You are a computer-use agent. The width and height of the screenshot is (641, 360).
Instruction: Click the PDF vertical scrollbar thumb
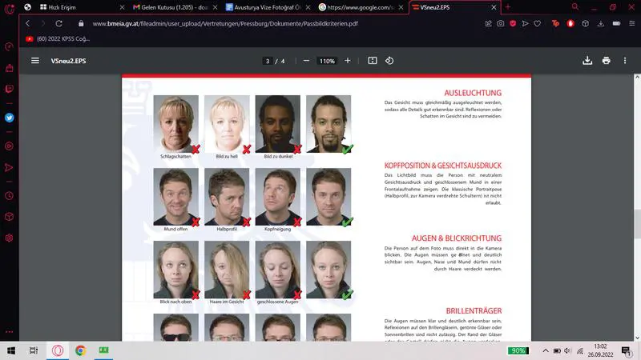click(637, 222)
